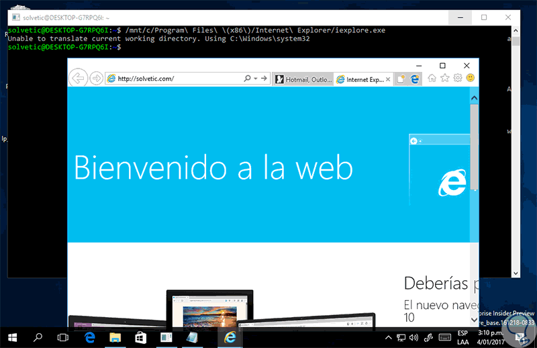The width and height of the screenshot is (537, 348).
Task: Click the IE logo illustration on banner
Action: (x=452, y=183)
